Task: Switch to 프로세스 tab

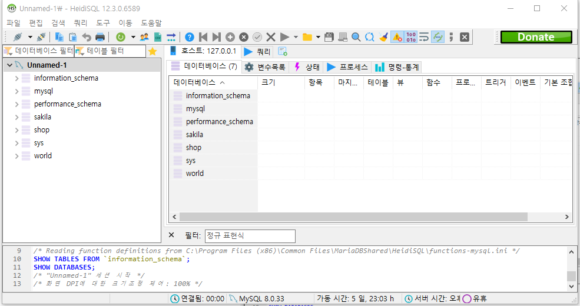Action: click(347, 67)
